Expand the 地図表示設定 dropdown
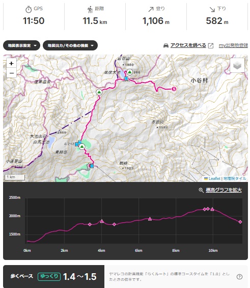The width and height of the screenshot is (250, 288). pos(22,45)
